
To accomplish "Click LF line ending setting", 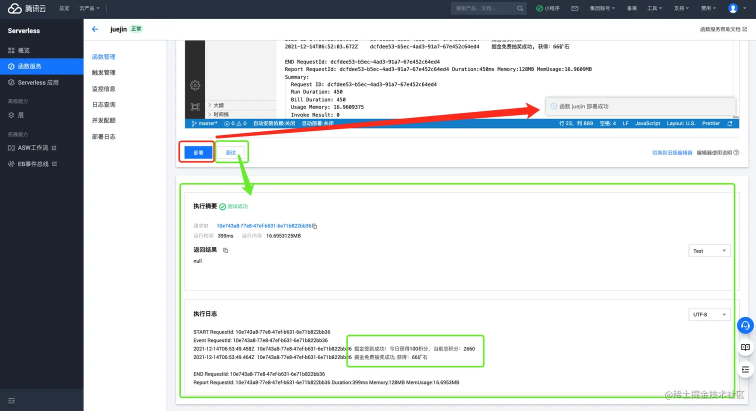I will [x=625, y=123].
